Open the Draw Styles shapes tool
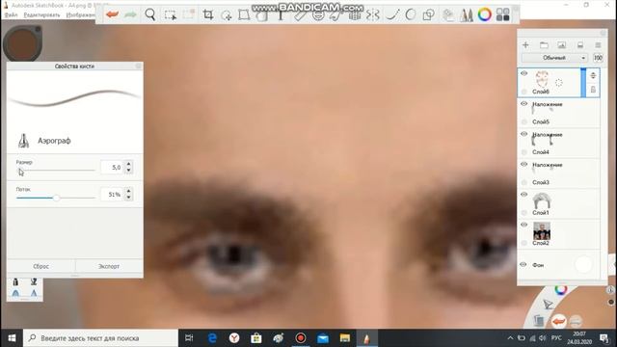 [428, 15]
